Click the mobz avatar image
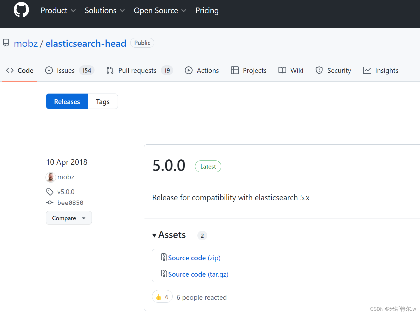This screenshot has width=420, height=314. 51,177
